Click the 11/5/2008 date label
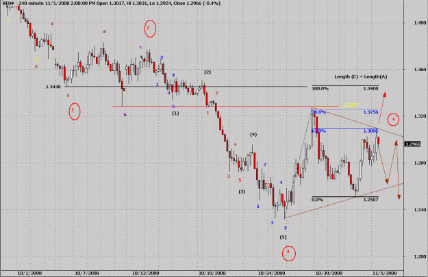 (385, 273)
